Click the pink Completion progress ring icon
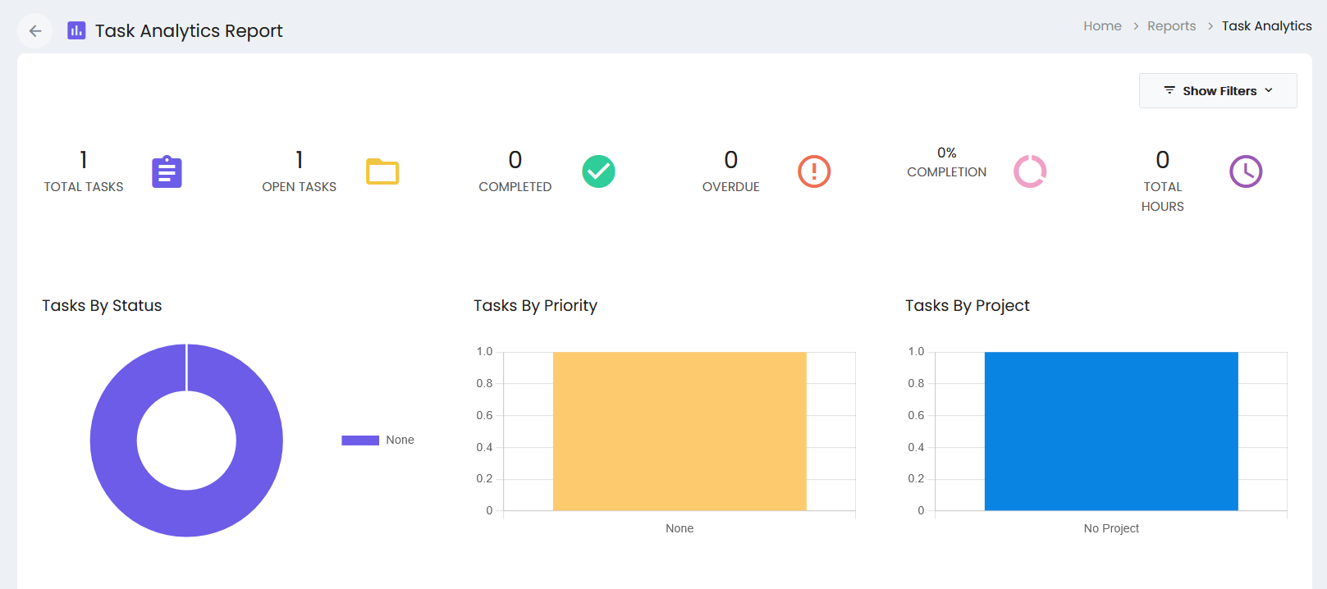 tap(1030, 171)
